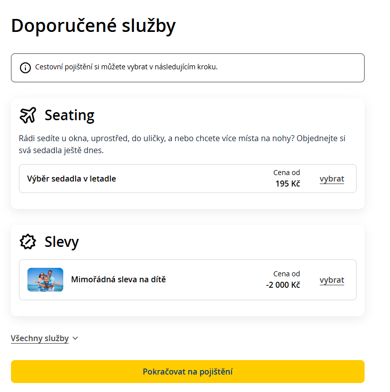The width and height of the screenshot is (390, 392).
Task: Select 'vybrat' for Výběr sedadla v letadle
Action: coord(332,179)
